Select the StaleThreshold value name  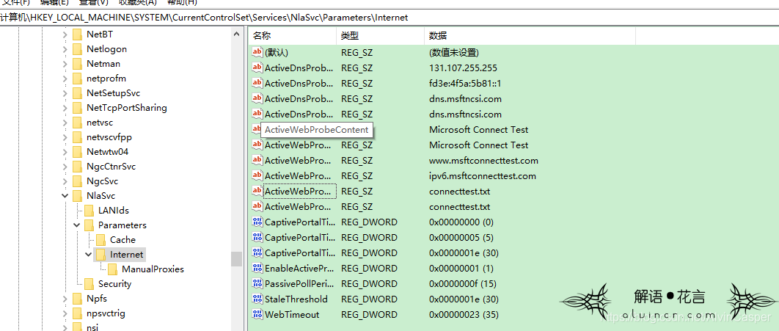[x=296, y=299]
